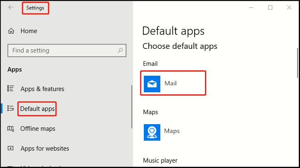Click the main pane vertical scrollbar
The width and height of the screenshot is (300, 168).
tap(298, 63)
